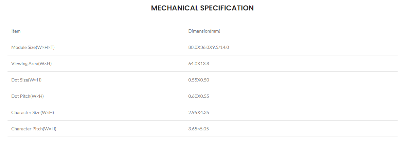Select the Dimension(mm) column header
The height and width of the screenshot is (147, 412).
pos(204,31)
